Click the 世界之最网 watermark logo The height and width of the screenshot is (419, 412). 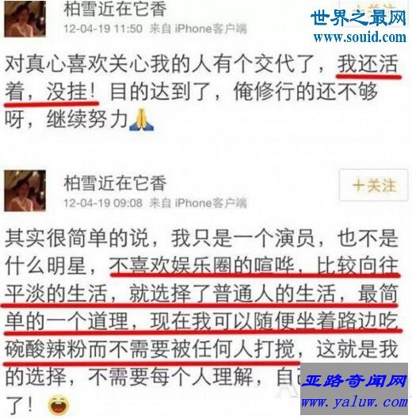coord(359,17)
